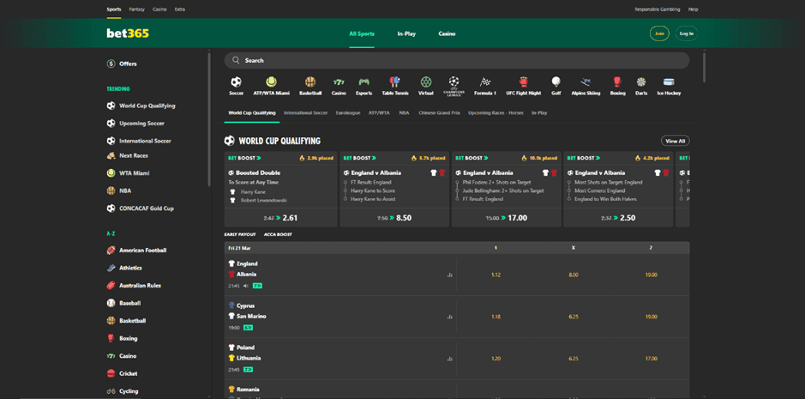805x399 pixels.
Task: Choose the Formula 1 icon
Action: pyautogui.click(x=485, y=83)
